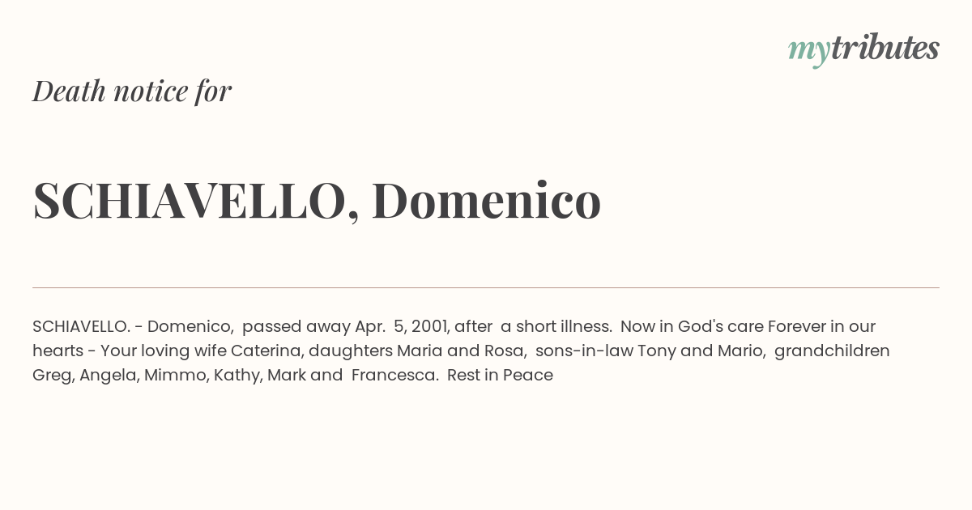Click the closing words 'Rest in Peace'
Viewport: 972px width, 510px height.
[500, 375]
